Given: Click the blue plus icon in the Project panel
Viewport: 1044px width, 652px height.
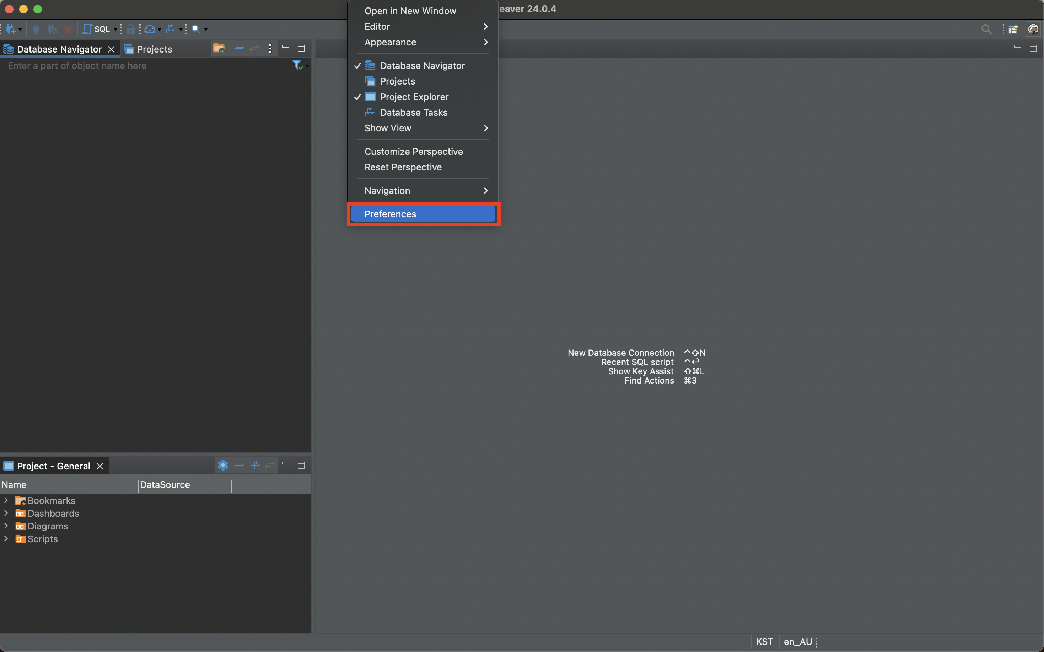Looking at the screenshot, I should (255, 465).
